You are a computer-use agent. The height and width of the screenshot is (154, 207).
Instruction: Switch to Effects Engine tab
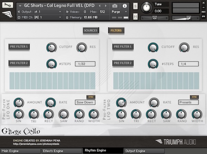tap(62, 151)
